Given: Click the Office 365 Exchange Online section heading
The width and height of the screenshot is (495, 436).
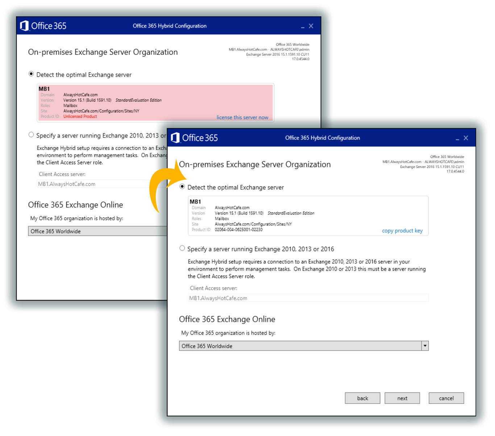Looking at the screenshot, I should pyautogui.click(x=227, y=319).
